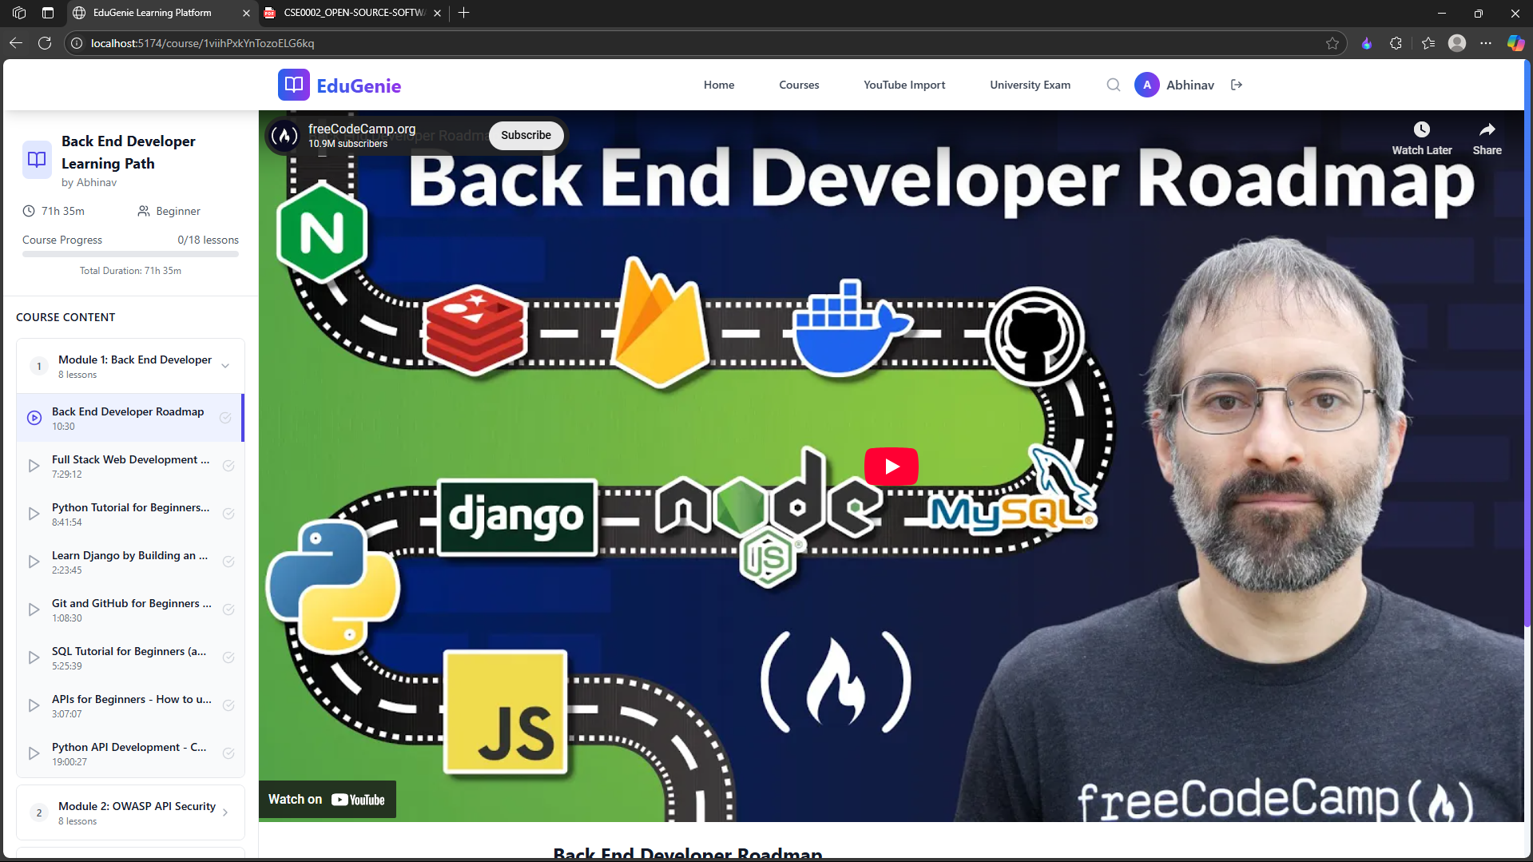Open the Home nav item
1533x862 pixels.
(x=719, y=85)
